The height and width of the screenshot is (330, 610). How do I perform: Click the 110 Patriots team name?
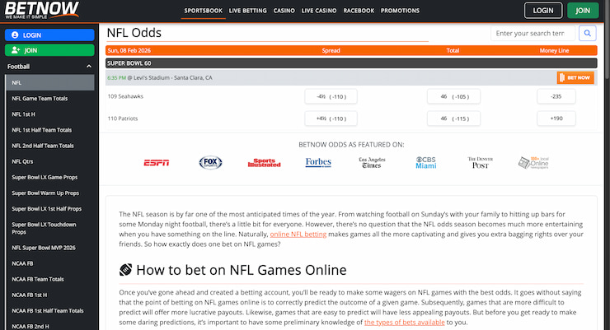click(123, 119)
